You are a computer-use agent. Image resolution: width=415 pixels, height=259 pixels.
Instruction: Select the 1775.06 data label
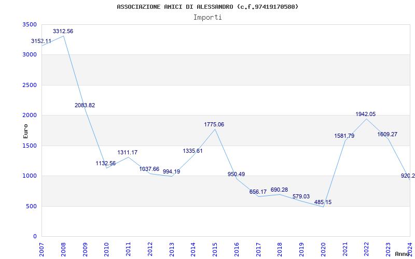click(214, 124)
